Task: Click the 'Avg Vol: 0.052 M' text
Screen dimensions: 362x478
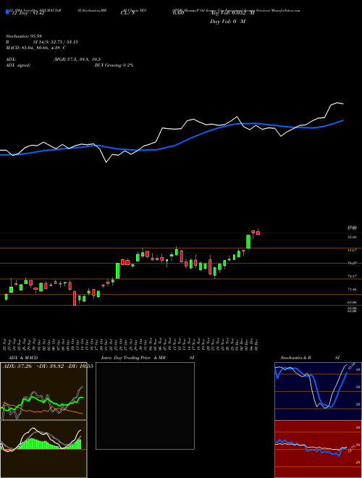Action: [232, 13]
